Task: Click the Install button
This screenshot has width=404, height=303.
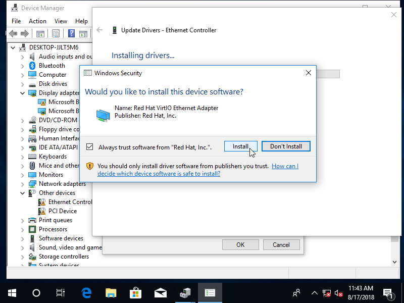Action: coord(240,146)
